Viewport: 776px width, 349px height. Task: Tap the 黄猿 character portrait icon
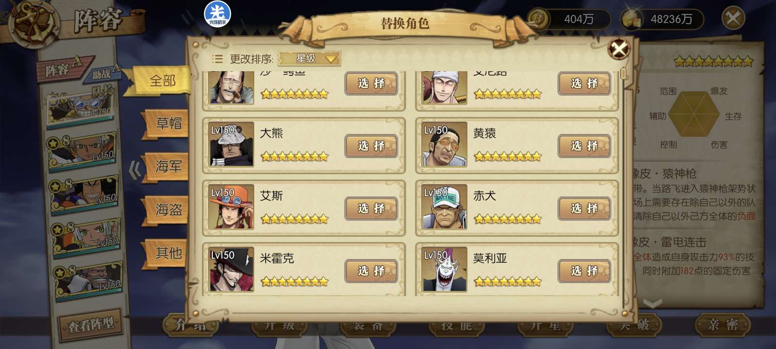444,144
